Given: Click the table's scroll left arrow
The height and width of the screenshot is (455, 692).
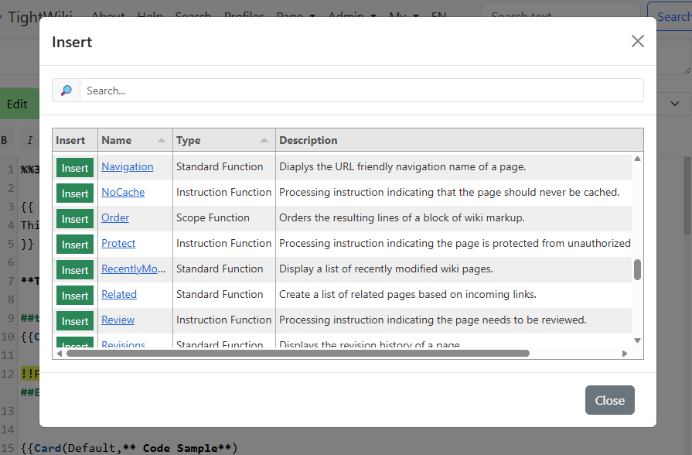Looking at the screenshot, I should click(60, 354).
